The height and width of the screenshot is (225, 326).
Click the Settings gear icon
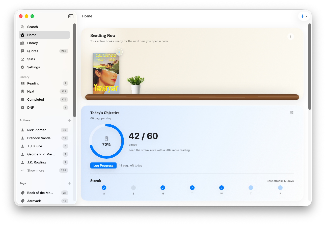(x=22, y=67)
